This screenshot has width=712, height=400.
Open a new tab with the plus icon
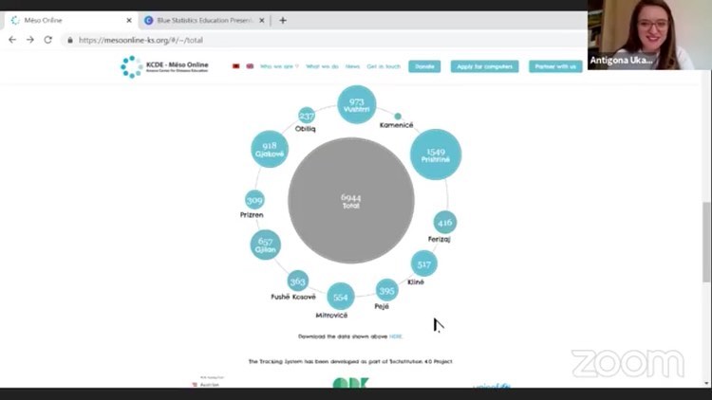click(283, 21)
